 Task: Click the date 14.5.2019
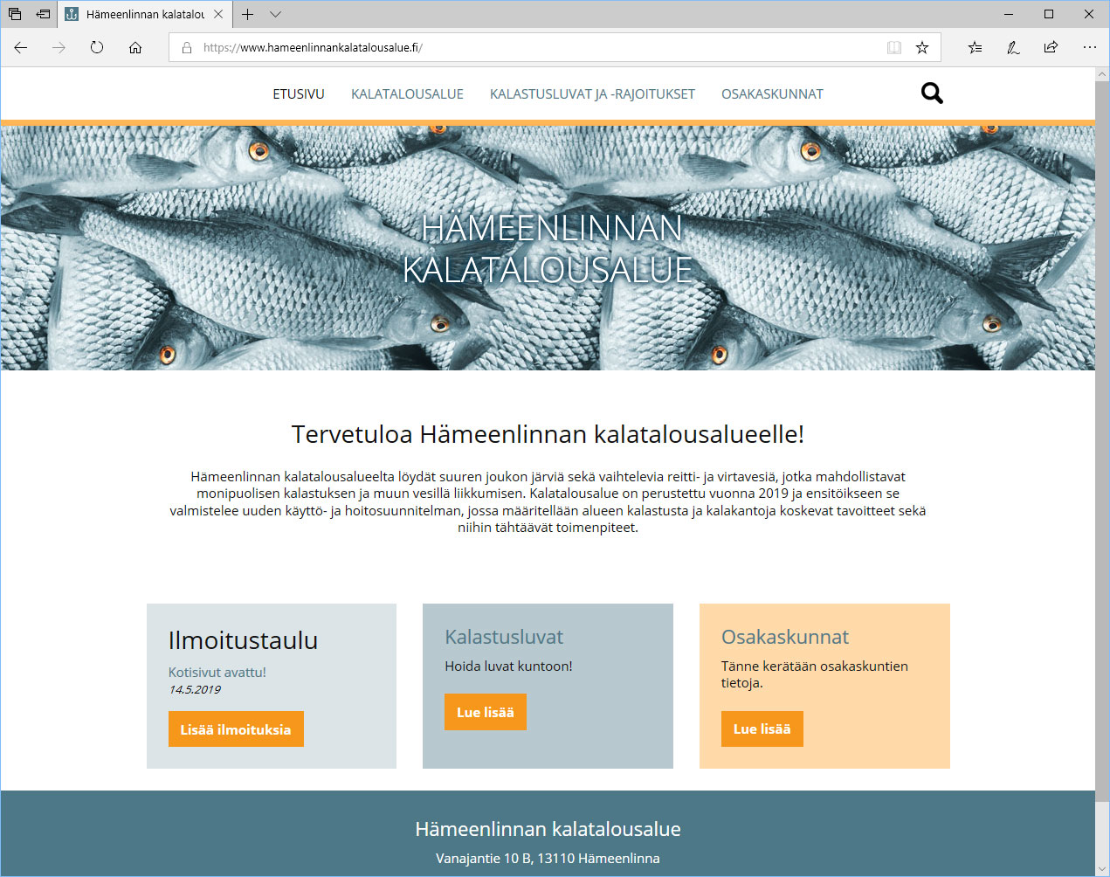(195, 690)
